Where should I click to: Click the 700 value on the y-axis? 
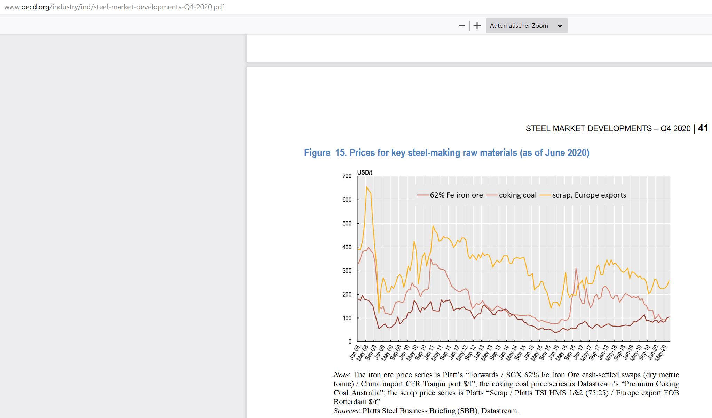coord(347,176)
